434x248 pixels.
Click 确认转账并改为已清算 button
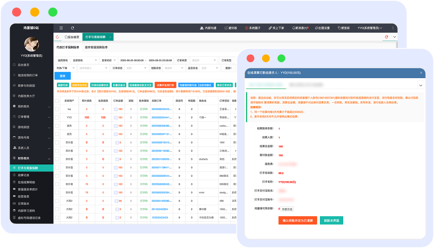[297, 221]
